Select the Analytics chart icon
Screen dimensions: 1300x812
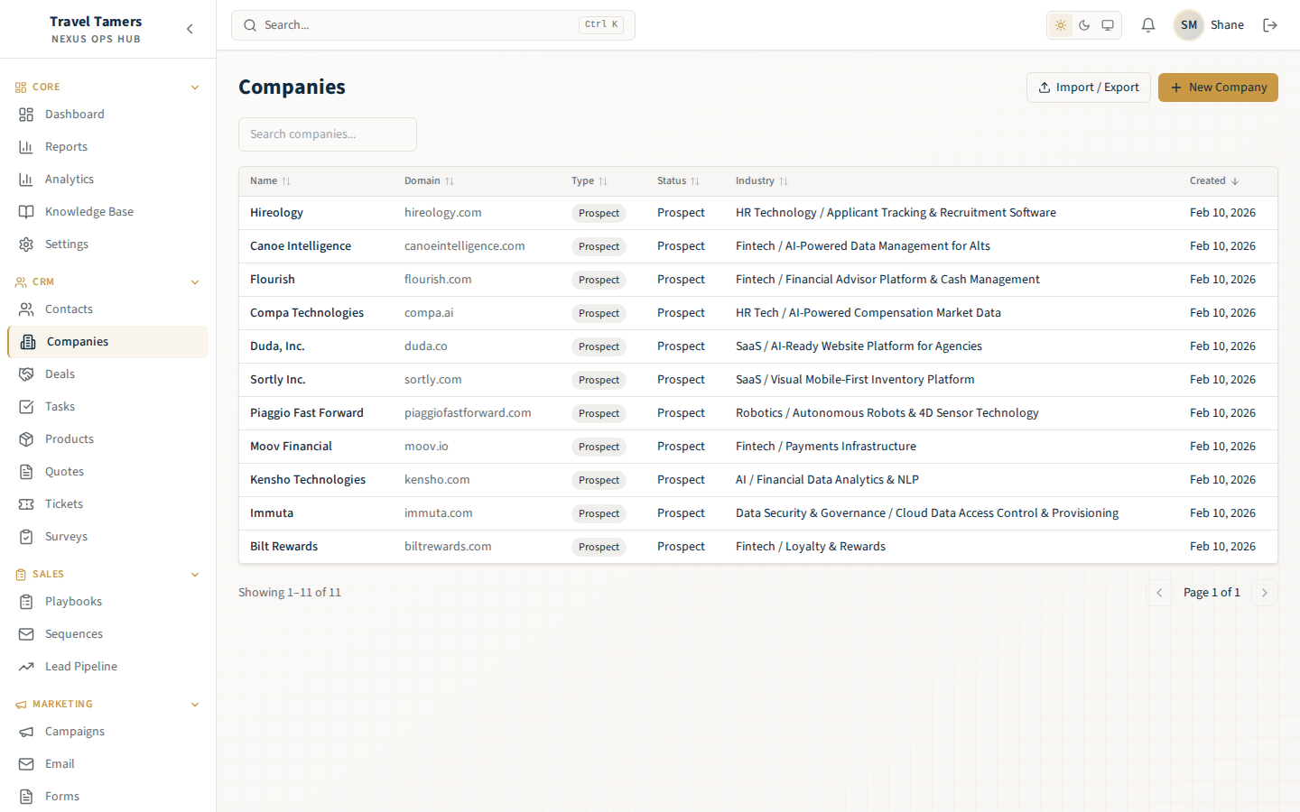coord(23,179)
